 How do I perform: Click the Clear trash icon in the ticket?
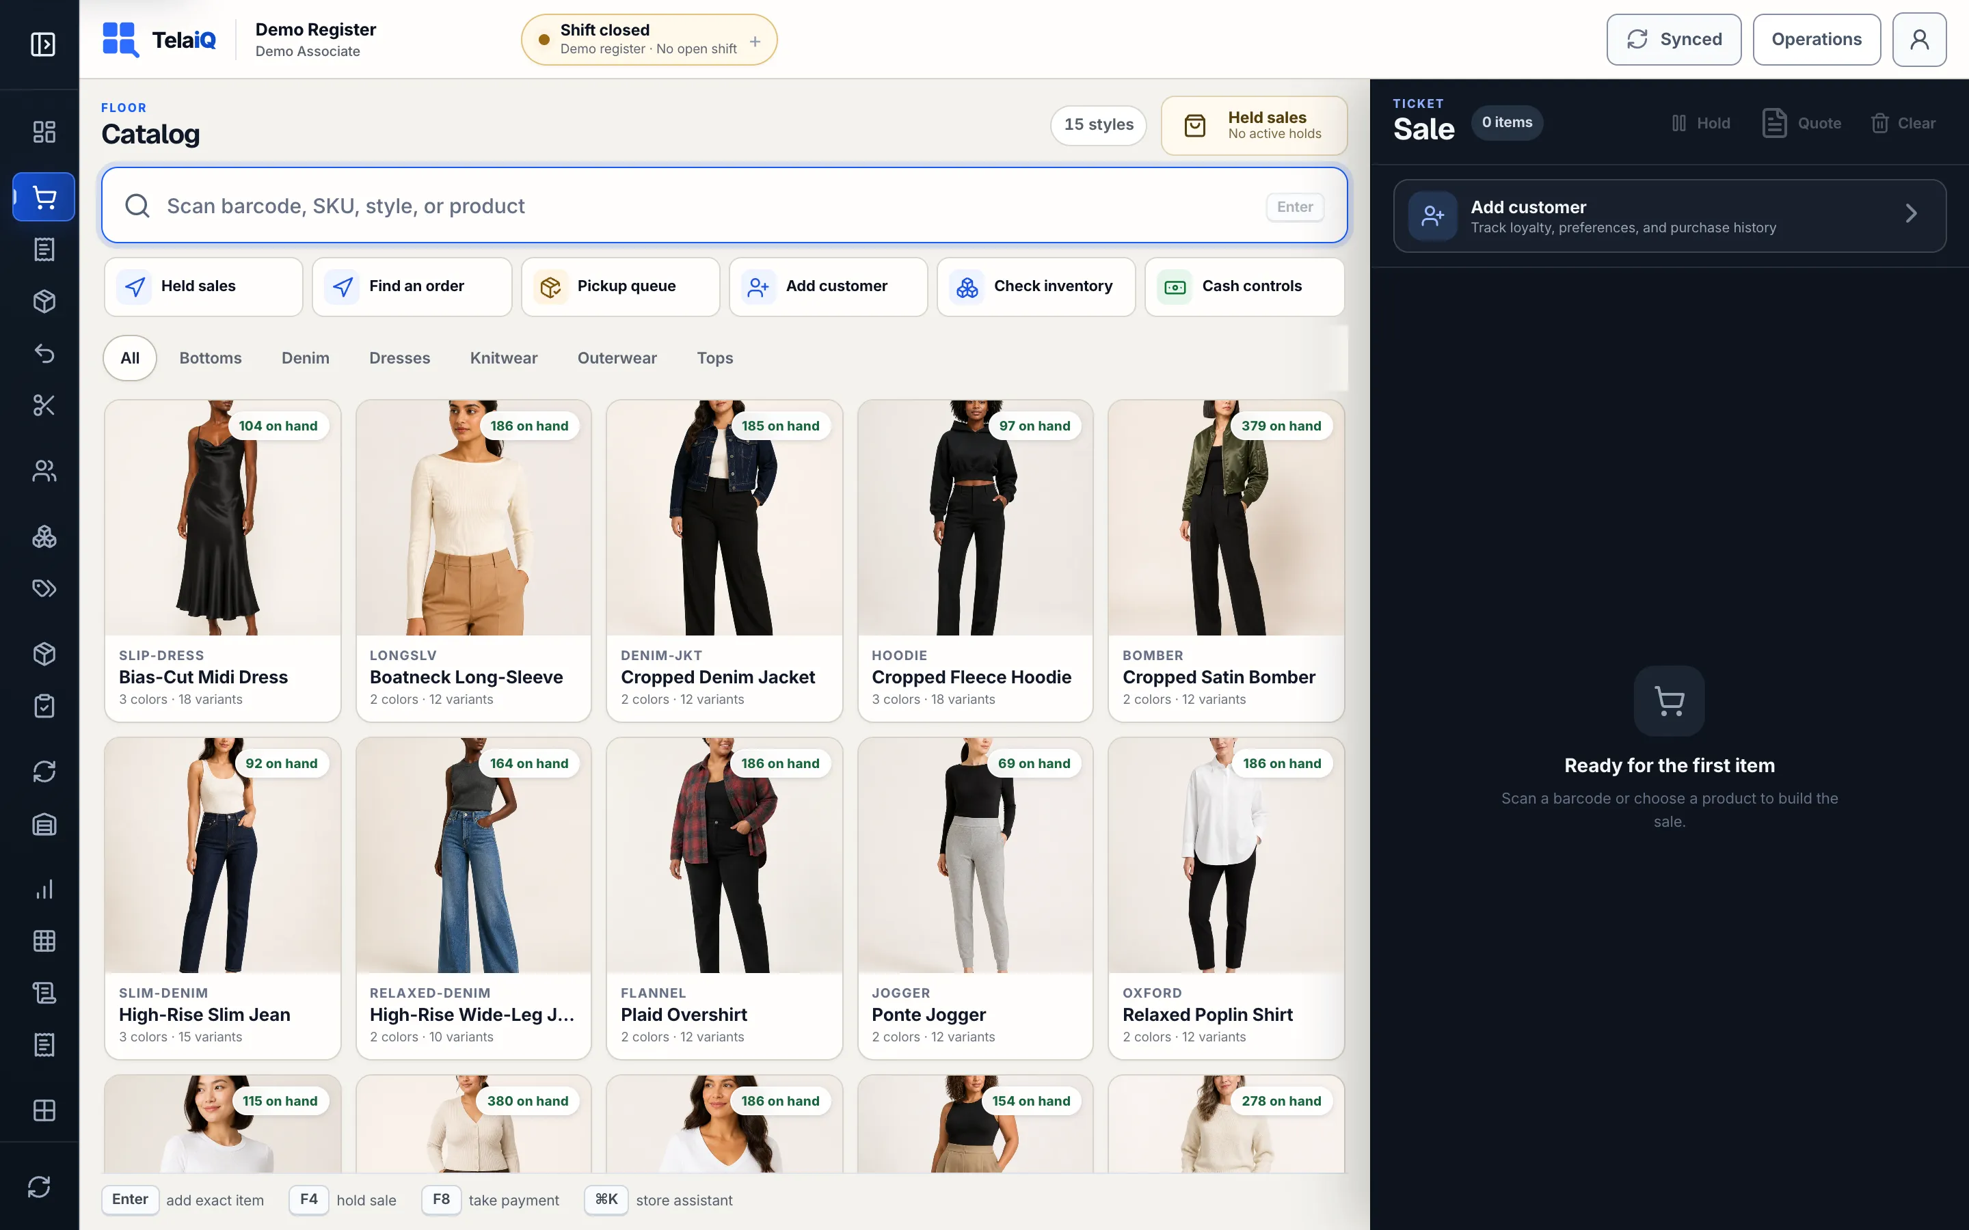tap(1879, 123)
